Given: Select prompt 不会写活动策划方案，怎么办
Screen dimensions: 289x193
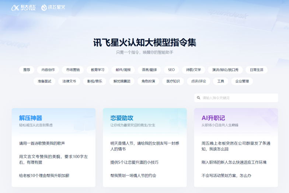Looking at the screenshot, I should coord(226,176).
